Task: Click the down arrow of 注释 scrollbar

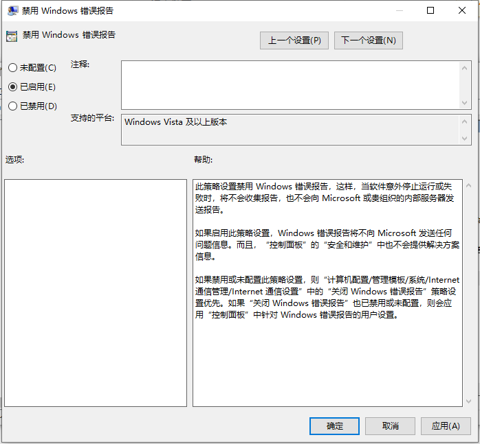Action: 464,103
